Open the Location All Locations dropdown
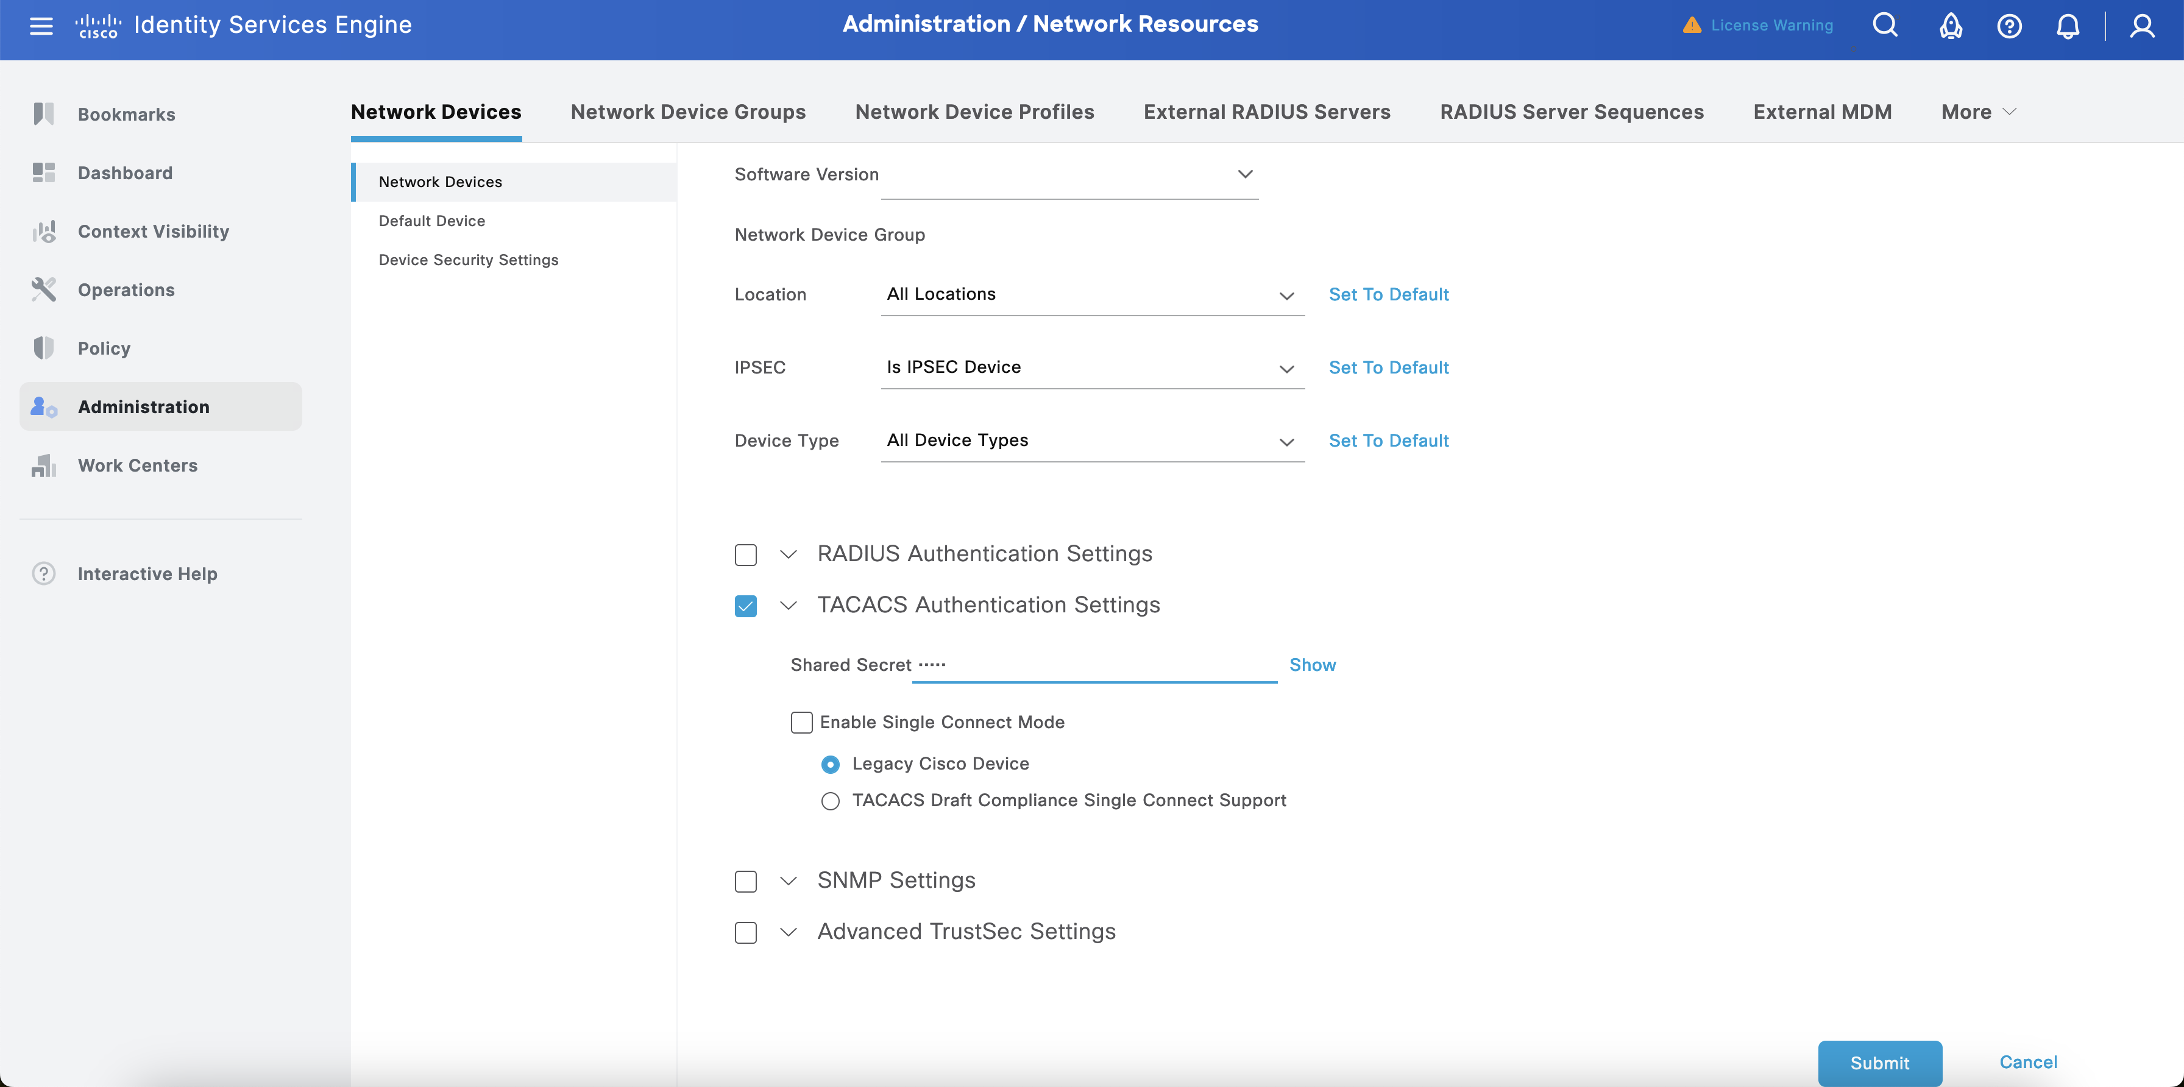Viewport: 2184px width, 1087px height. [1092, 294]
